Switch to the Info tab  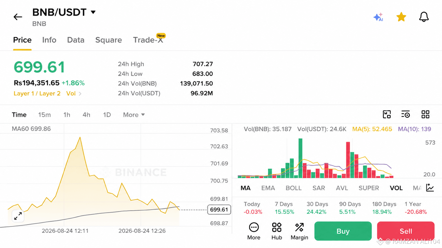(49, 40)
